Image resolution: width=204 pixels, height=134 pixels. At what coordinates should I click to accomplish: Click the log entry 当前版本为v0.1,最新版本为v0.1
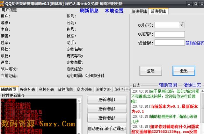point(164,109)
